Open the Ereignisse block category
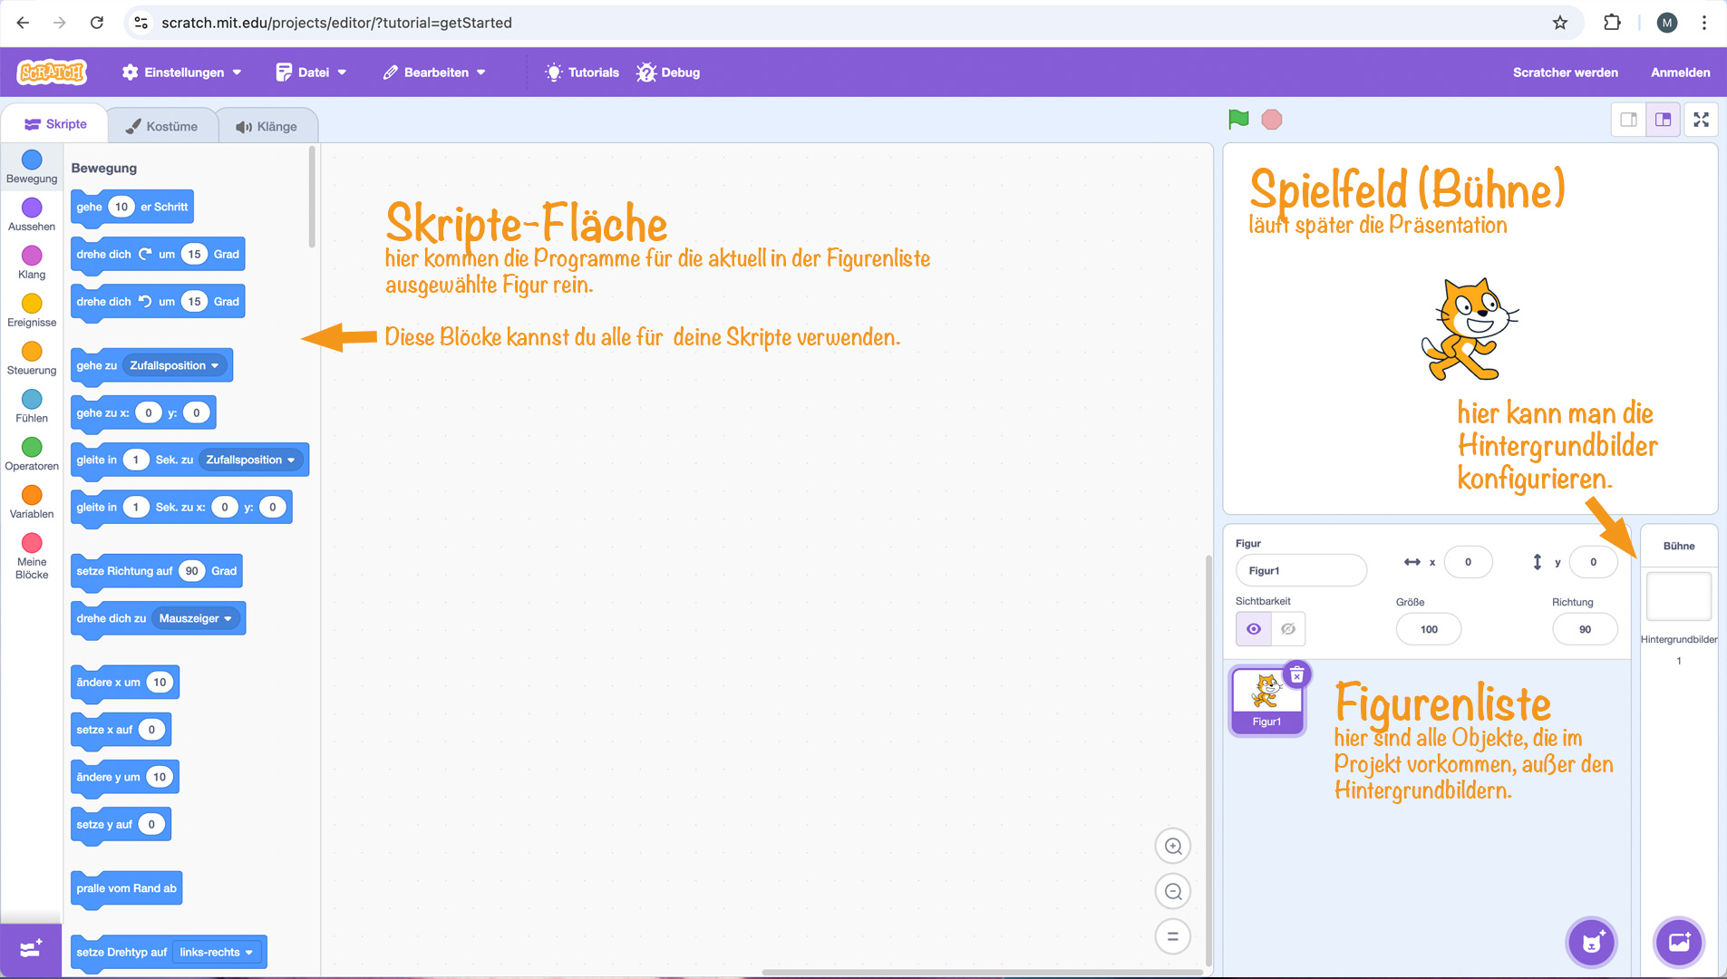This screenshot has width=1727, height=979. coord(31,308)
